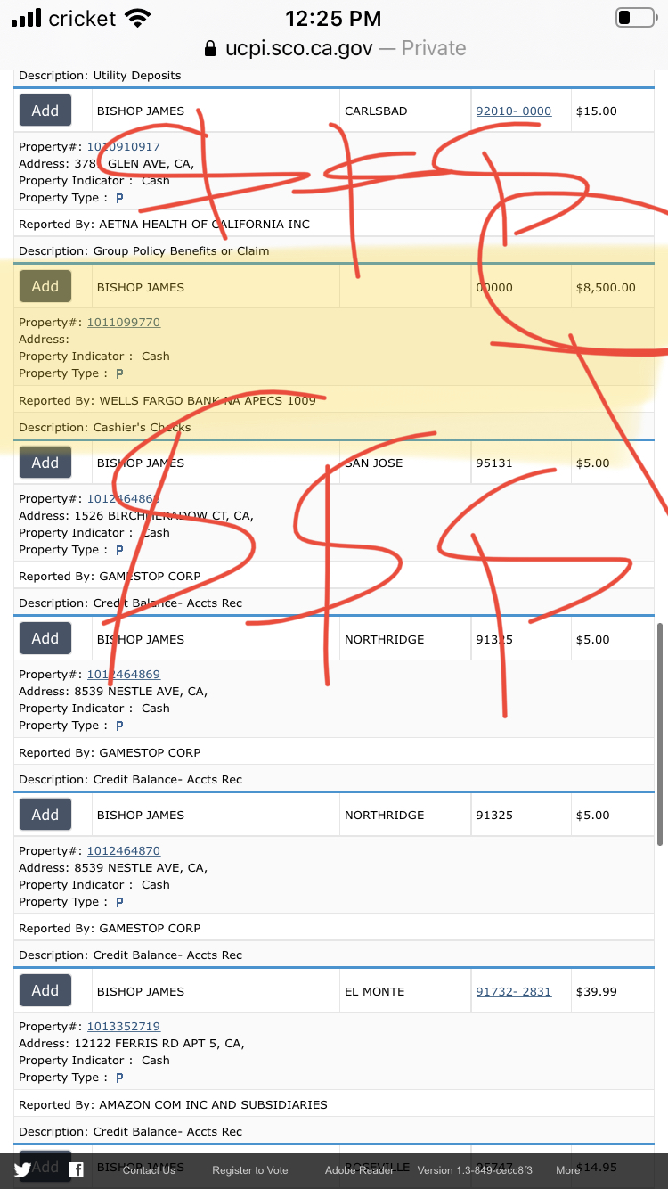
Task: Select address 12122 FERRIS RD APT 5
Action: (x=132, y=1044)
